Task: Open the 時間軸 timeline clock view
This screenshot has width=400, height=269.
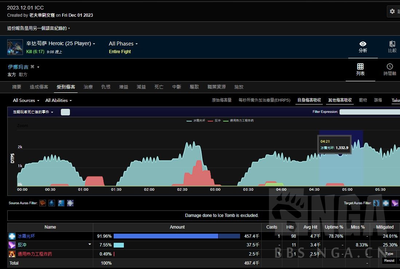Action: pyautogui.click(x=390, y=67)
